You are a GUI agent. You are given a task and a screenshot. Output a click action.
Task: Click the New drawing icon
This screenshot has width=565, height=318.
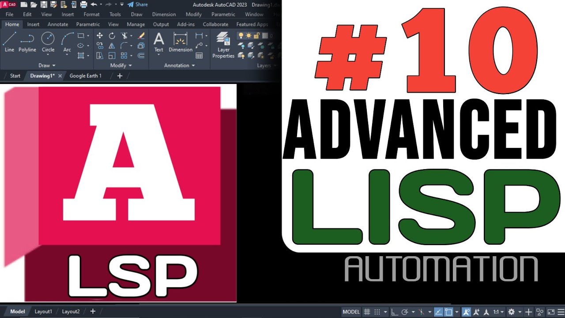click(23, 4)
